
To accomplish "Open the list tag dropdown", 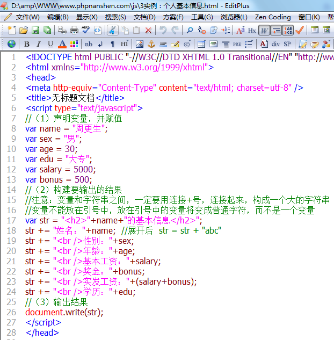I will pyautogui.click(x=249, y=44).
